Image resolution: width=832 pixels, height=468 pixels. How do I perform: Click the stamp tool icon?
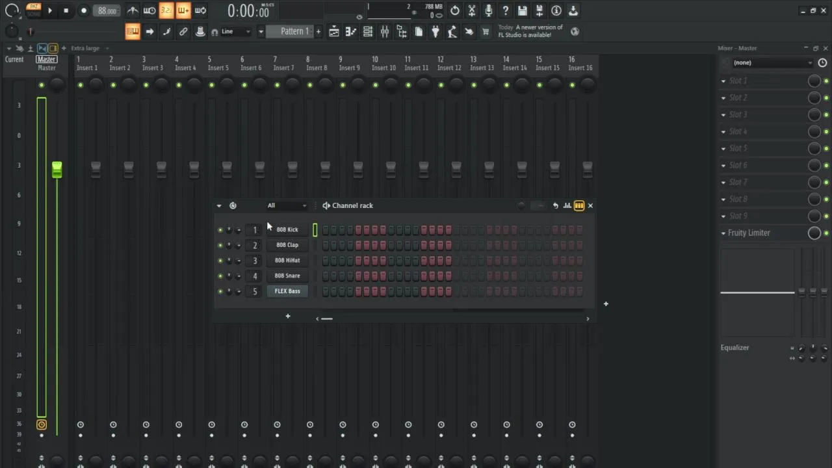[200, 31]
